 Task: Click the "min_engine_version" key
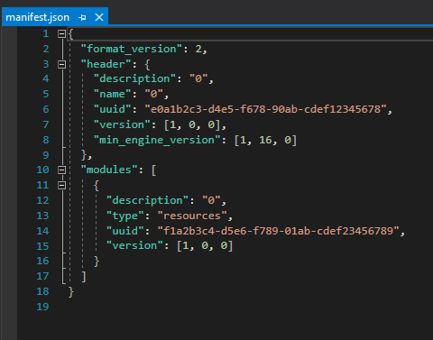pyautogui.click(x=157, y=140)
